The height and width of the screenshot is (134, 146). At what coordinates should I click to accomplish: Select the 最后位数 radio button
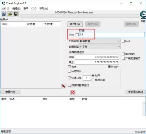[x=93, y=80]
